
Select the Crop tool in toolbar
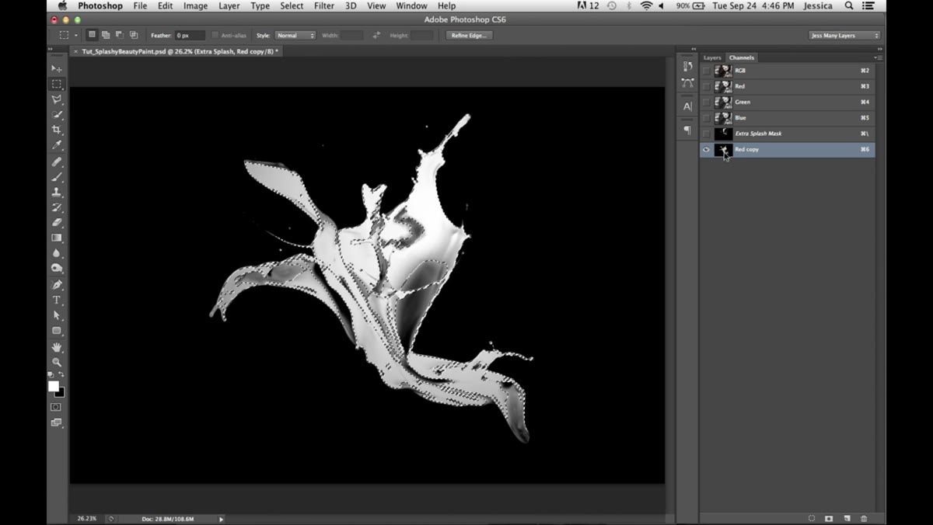click(57, 130)
